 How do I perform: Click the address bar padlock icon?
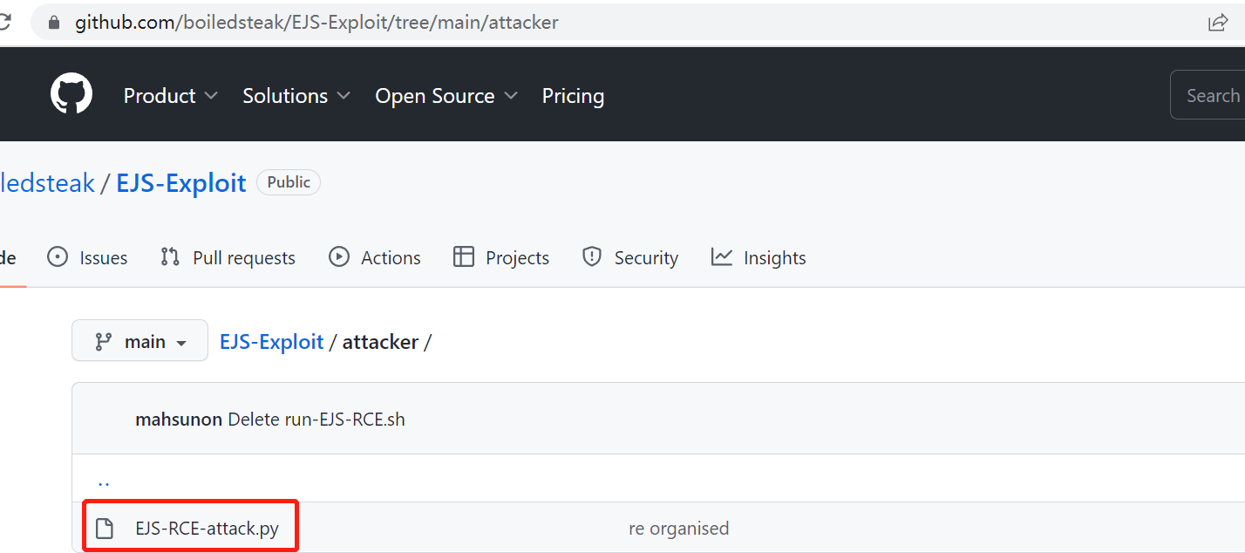point(54,23)
